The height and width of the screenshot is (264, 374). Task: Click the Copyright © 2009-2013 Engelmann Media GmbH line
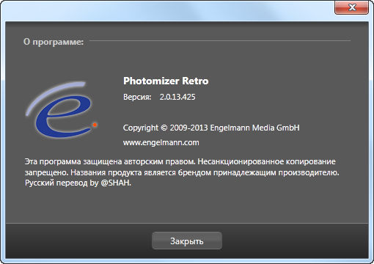[x=211, y=128]
